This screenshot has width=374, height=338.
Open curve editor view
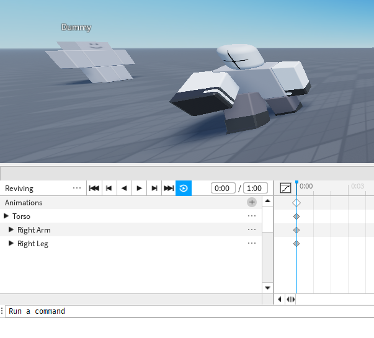coord(285,188)
